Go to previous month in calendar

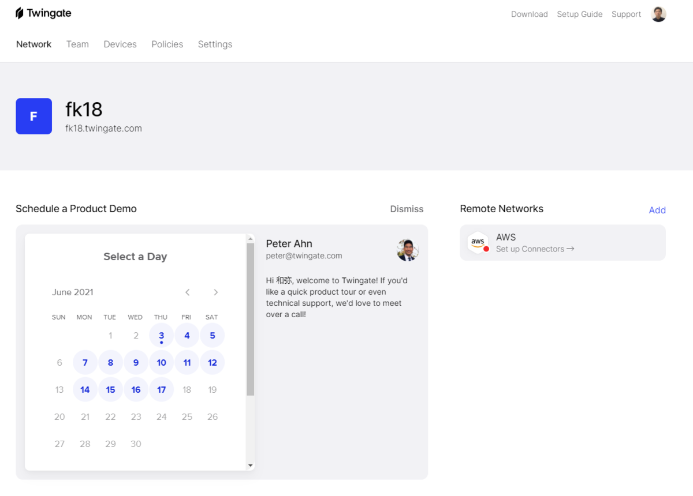coord(187,292)
